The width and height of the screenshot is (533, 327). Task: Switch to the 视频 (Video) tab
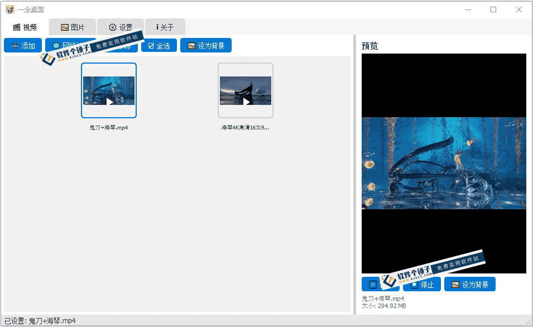click(x=24, y=26)
